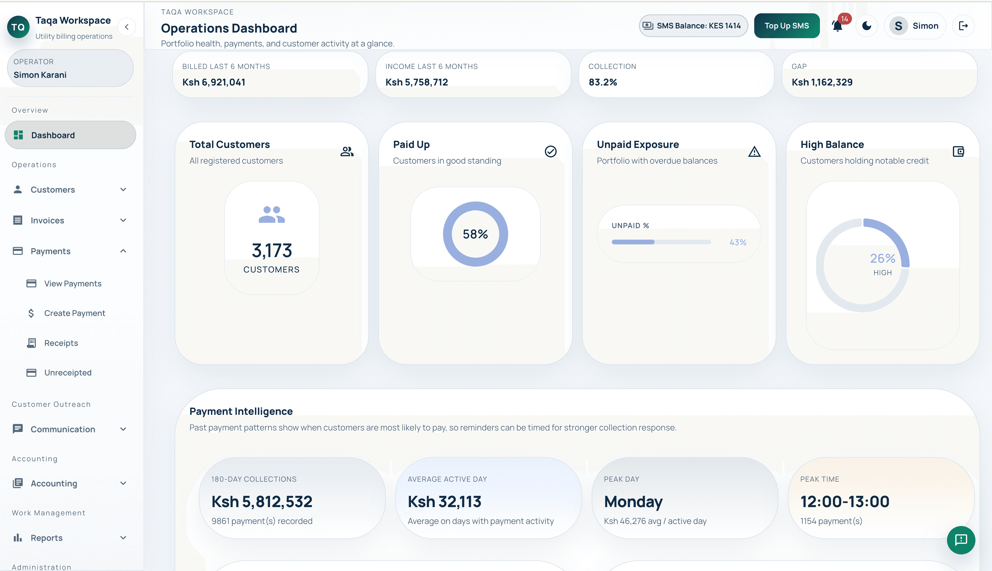The height and width of the screenshot is (571, 992).
Task: Open the green chat feedback button
Action: click(x=961, y=540)
